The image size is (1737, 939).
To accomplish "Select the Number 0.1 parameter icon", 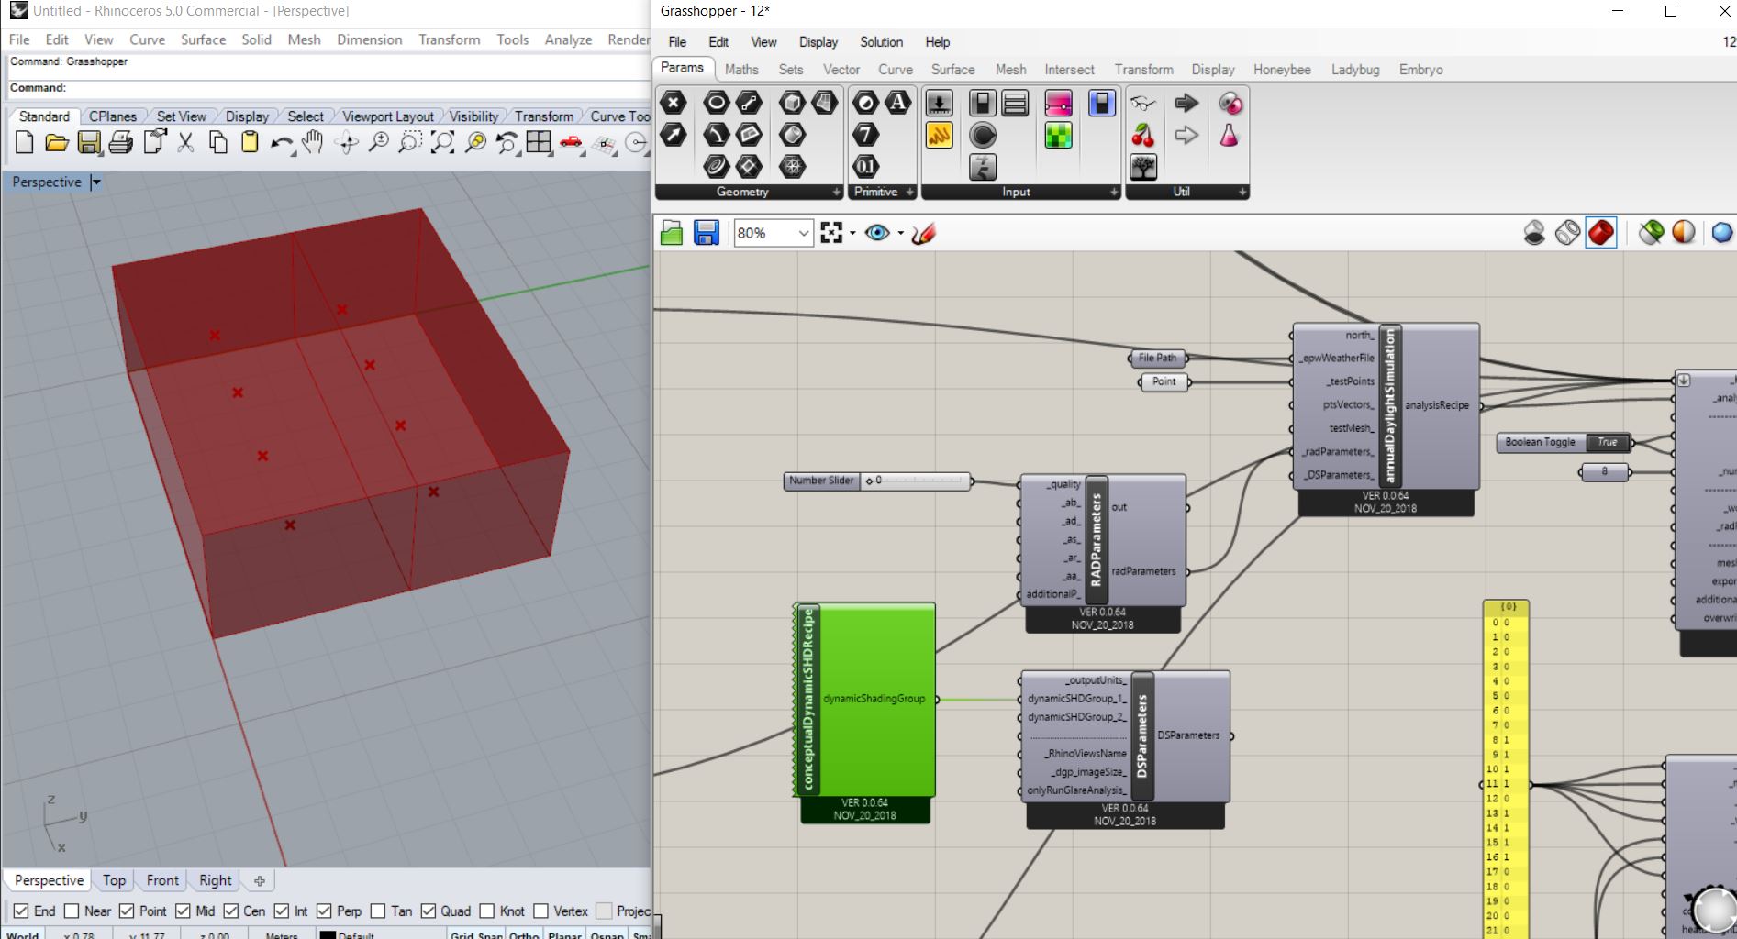I will (865, 166).
